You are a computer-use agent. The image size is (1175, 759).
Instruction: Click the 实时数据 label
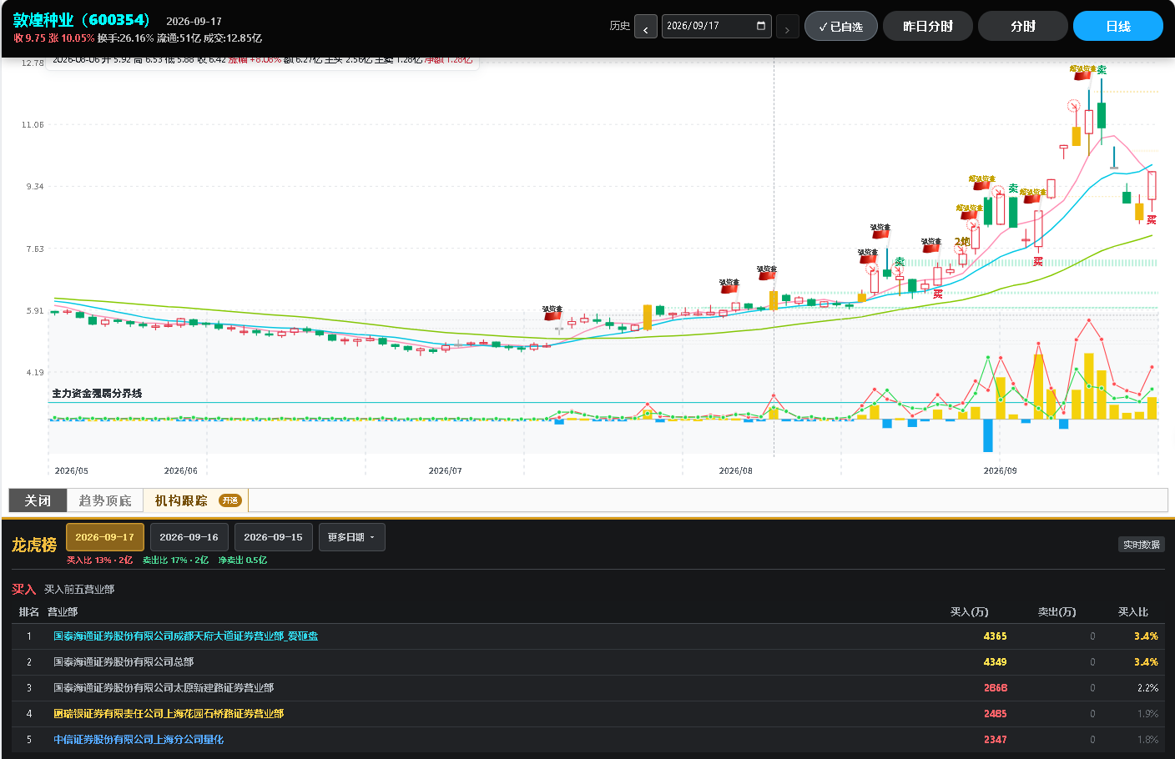[x=1141, y=545]
